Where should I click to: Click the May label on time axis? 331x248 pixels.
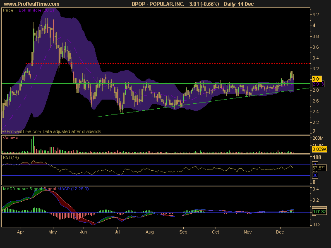(53, 232)
